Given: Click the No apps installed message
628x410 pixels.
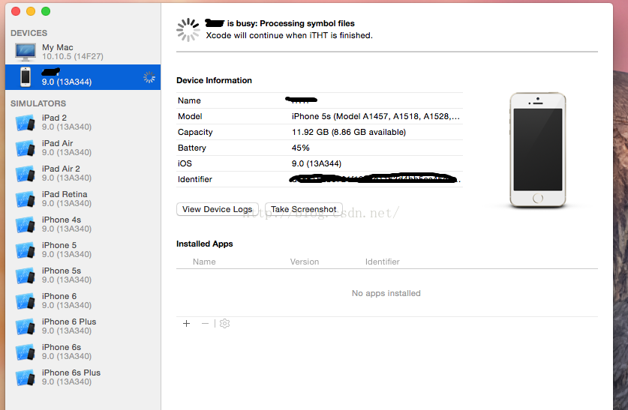Looking at the screenshot, I should (x=386, y=293).
